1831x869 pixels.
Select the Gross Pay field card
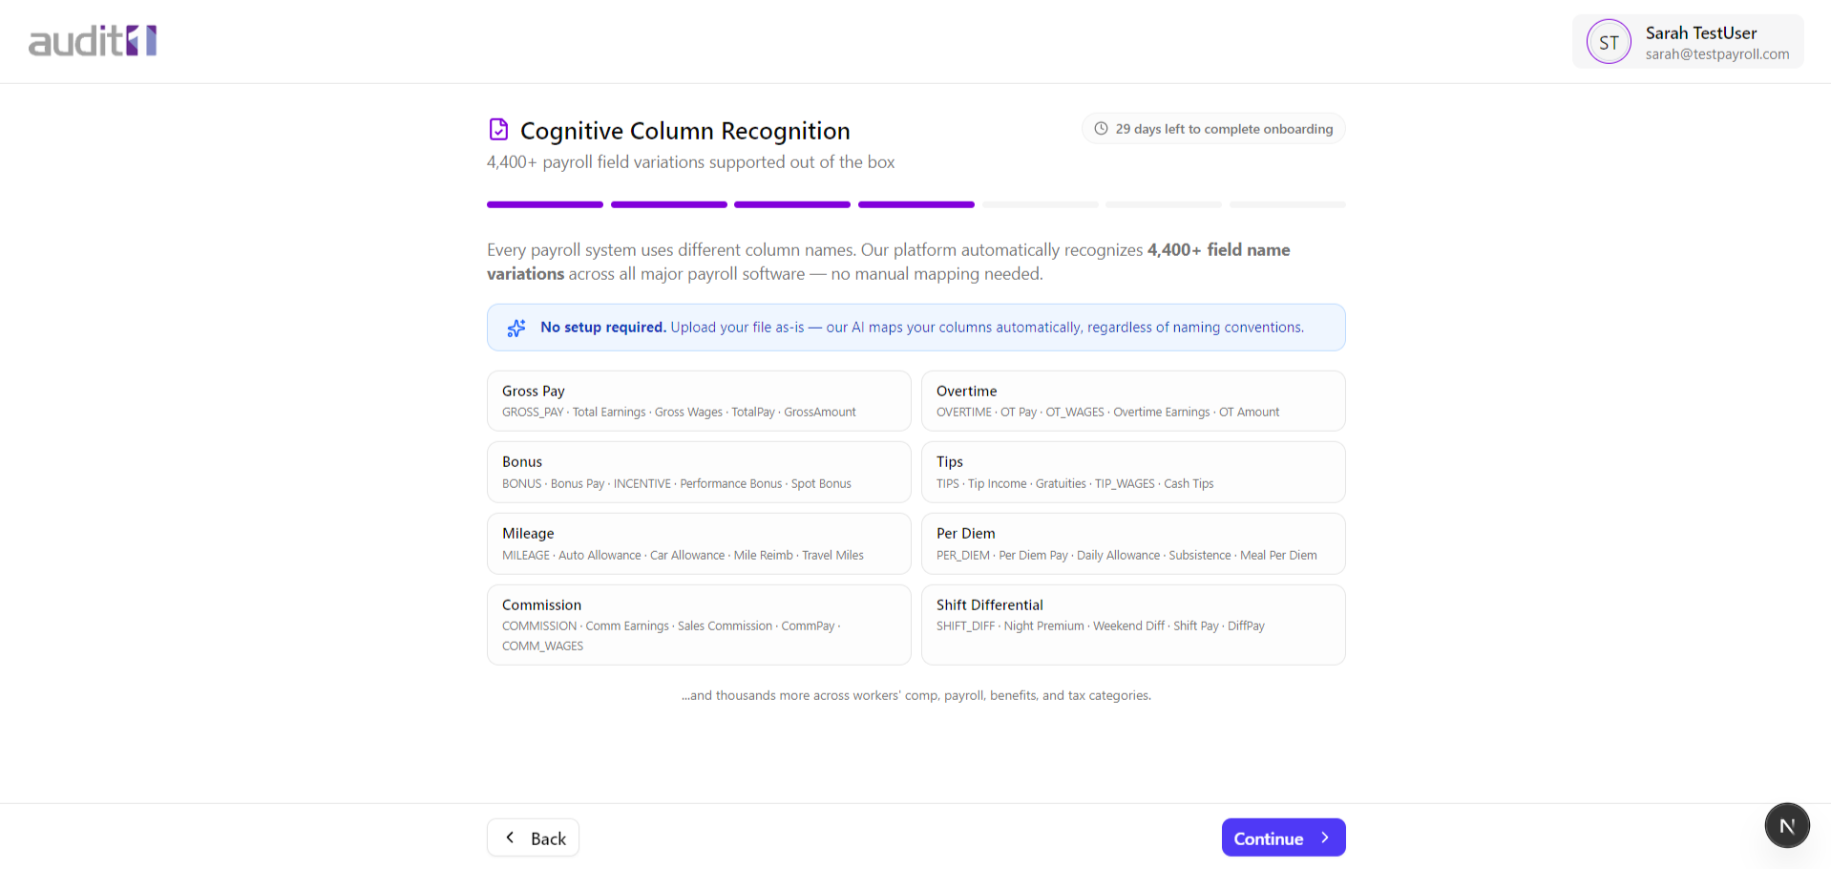699,400
